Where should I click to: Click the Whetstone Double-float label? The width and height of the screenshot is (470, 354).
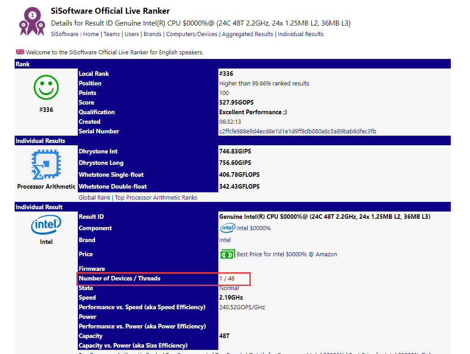[113, 186]
